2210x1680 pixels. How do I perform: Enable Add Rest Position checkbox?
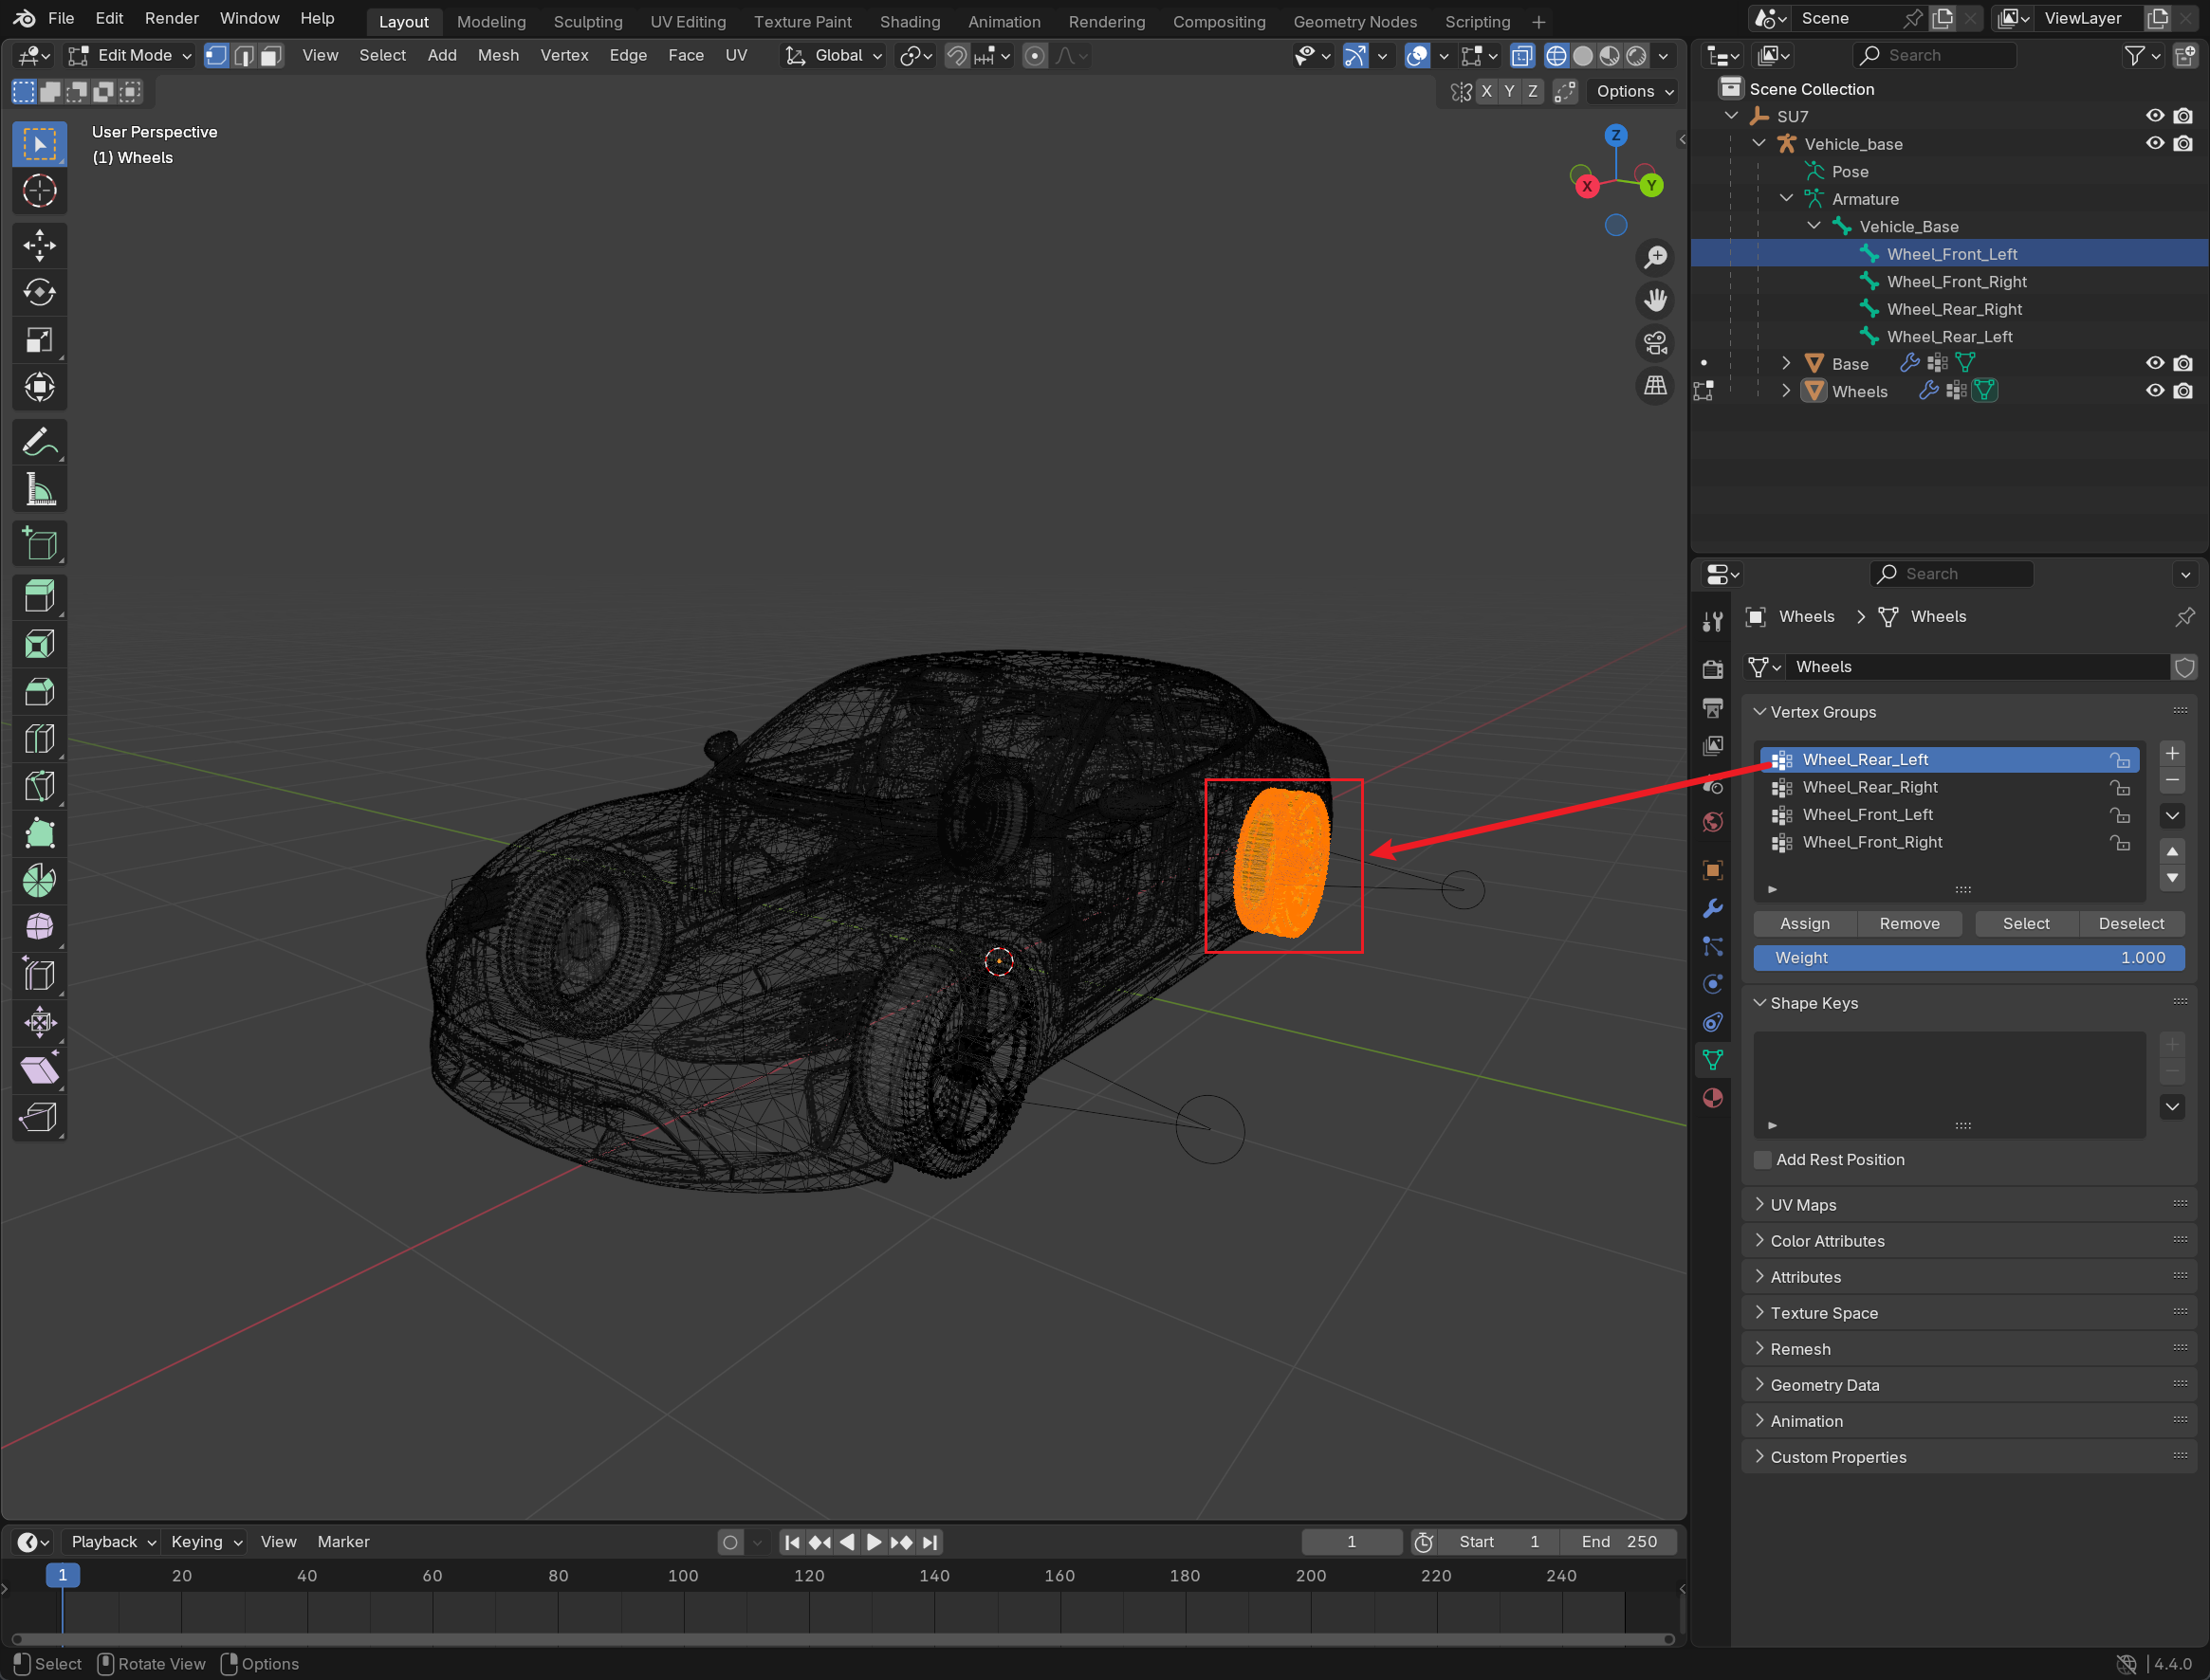point(1764,1160)
